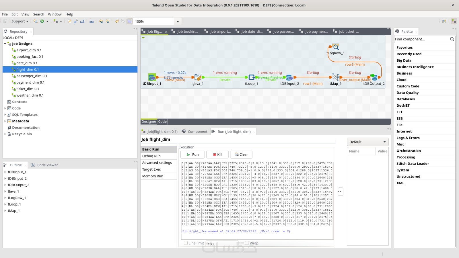The width and height of the screenshot is (459, 258).
Task: Open the Window menu
Action: [x=55, y=14]
